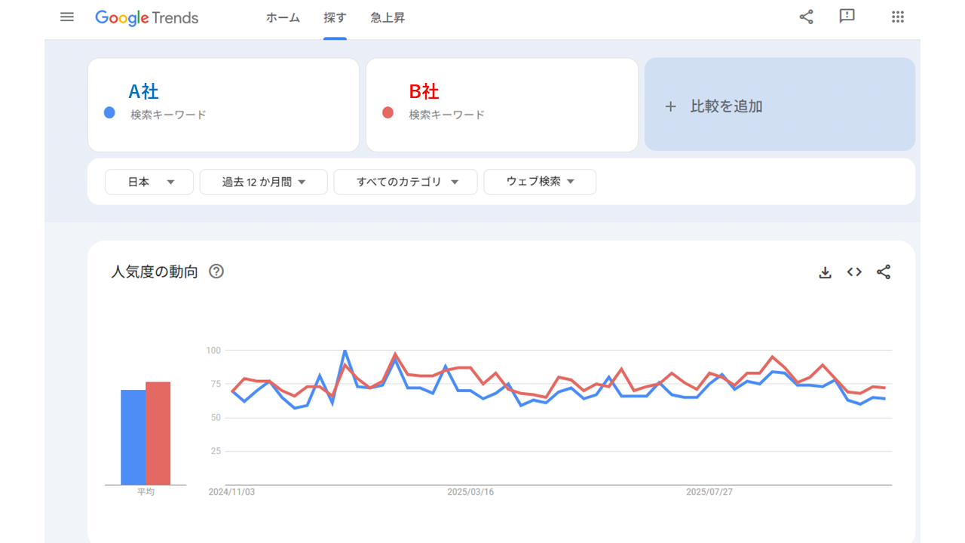Click the embed code icon
This screenshot has width=965, height=543.
tap(854, 272)
